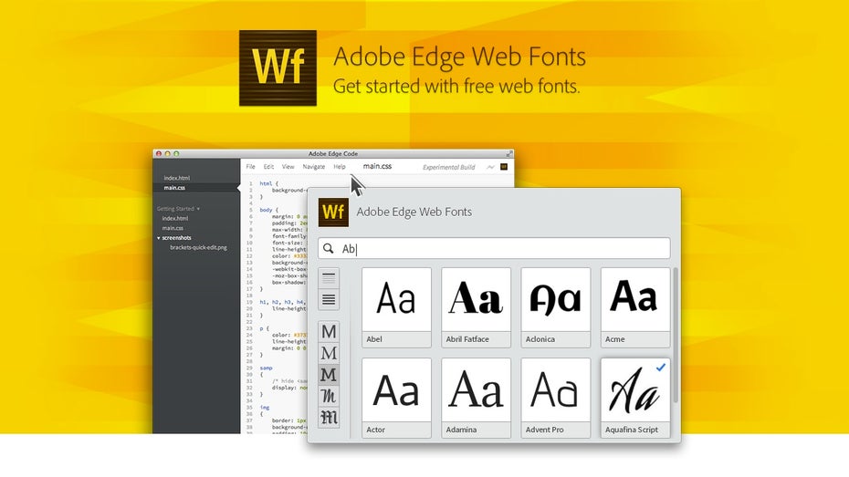Open the Getting Started project dropdown
This screenshot has height=477, width=849.
pos(178,209)
